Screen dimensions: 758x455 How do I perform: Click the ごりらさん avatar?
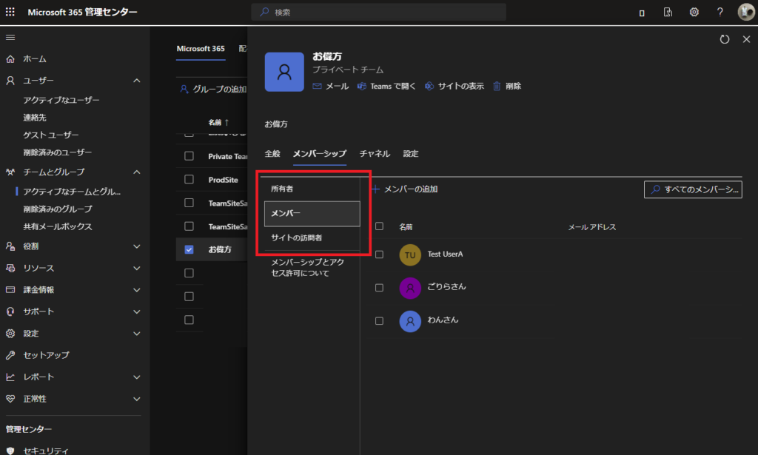pyautogui.click(x=410, y=288)
